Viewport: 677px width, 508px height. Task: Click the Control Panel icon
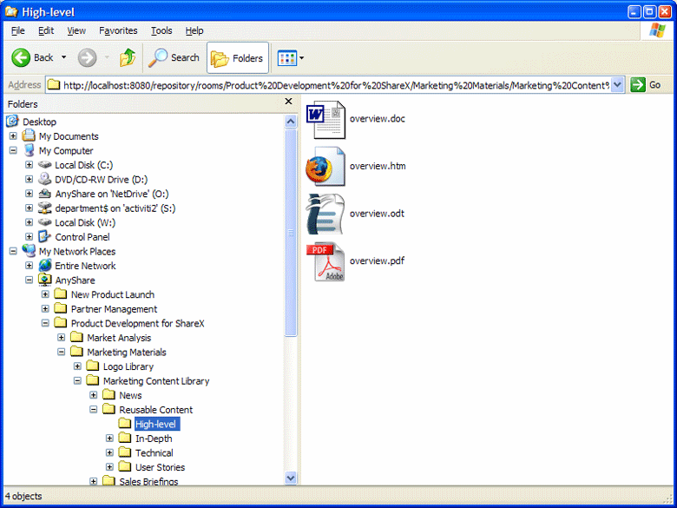(x=44, y=236)
